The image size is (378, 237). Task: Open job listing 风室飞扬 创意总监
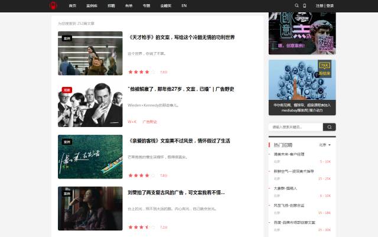[289, 206]
